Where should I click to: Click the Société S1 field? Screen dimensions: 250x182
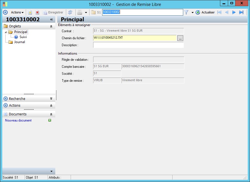point(107,73)
